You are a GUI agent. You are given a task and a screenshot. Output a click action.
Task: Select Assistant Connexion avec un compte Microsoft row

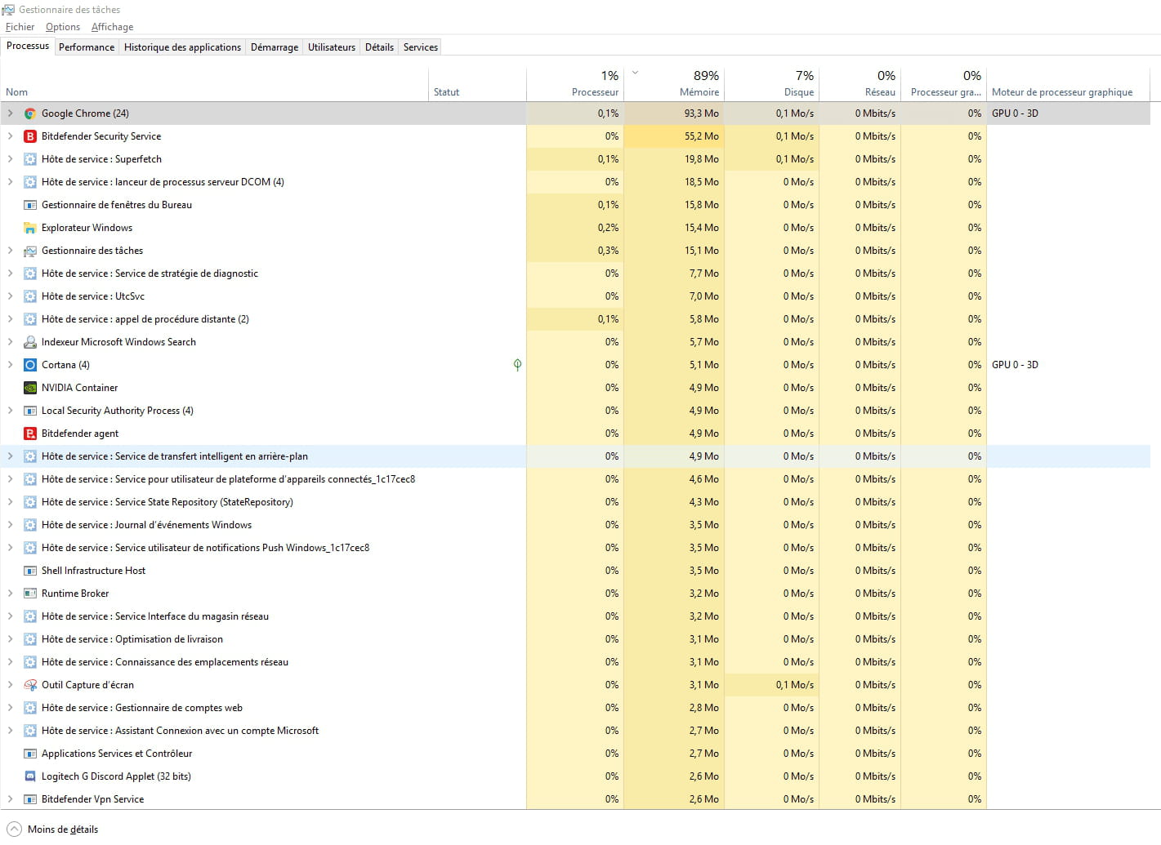point(575,731)
